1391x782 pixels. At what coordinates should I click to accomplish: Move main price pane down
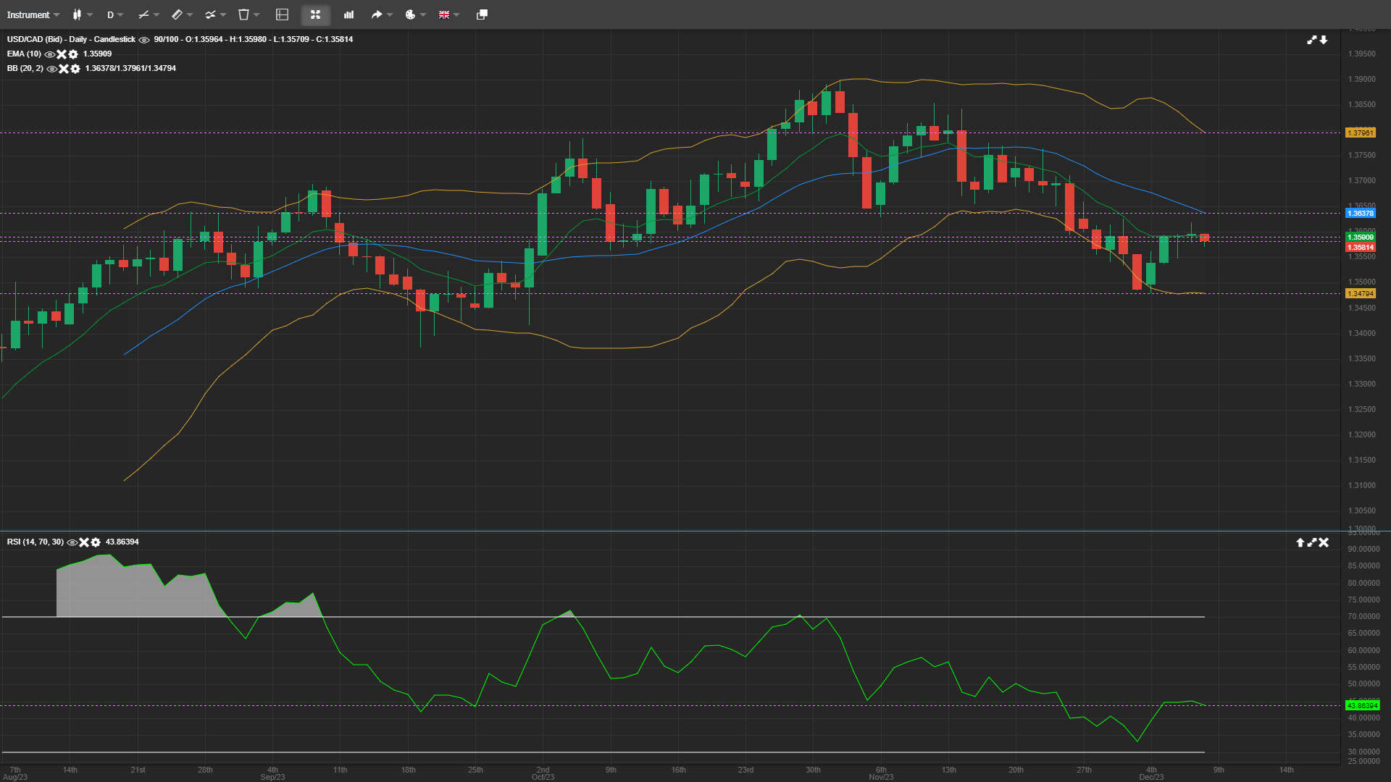click(1324, 40)
